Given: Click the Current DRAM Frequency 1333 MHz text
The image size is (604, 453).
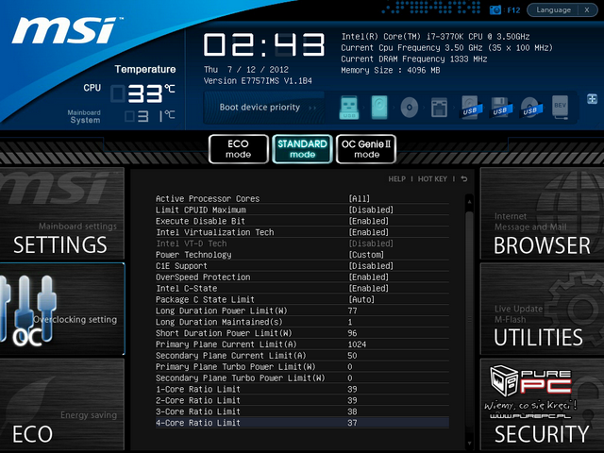Looking at the screenshot, I should [x=414, y=59].
